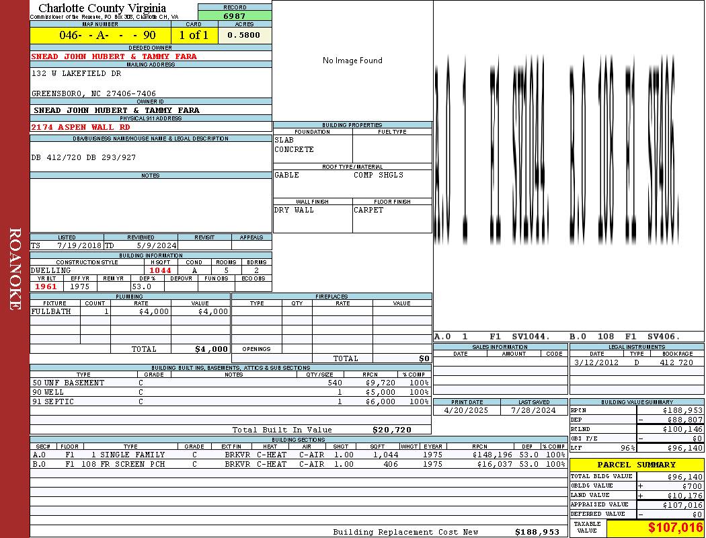This screenshot has height=538, width=706.
Task: Select the legal instrument dated 3/12/2012
Action: (x=637, y=362)
